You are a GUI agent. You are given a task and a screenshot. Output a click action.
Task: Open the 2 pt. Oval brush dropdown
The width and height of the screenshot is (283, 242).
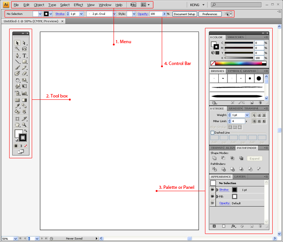114,14
